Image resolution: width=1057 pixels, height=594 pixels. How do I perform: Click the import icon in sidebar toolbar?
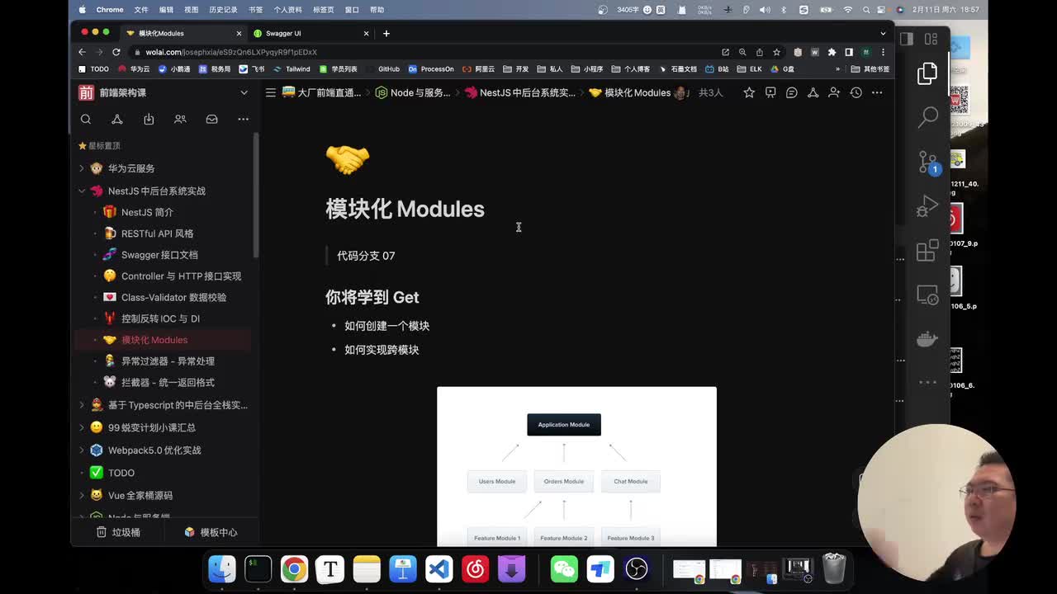click(x=149, y=119)
